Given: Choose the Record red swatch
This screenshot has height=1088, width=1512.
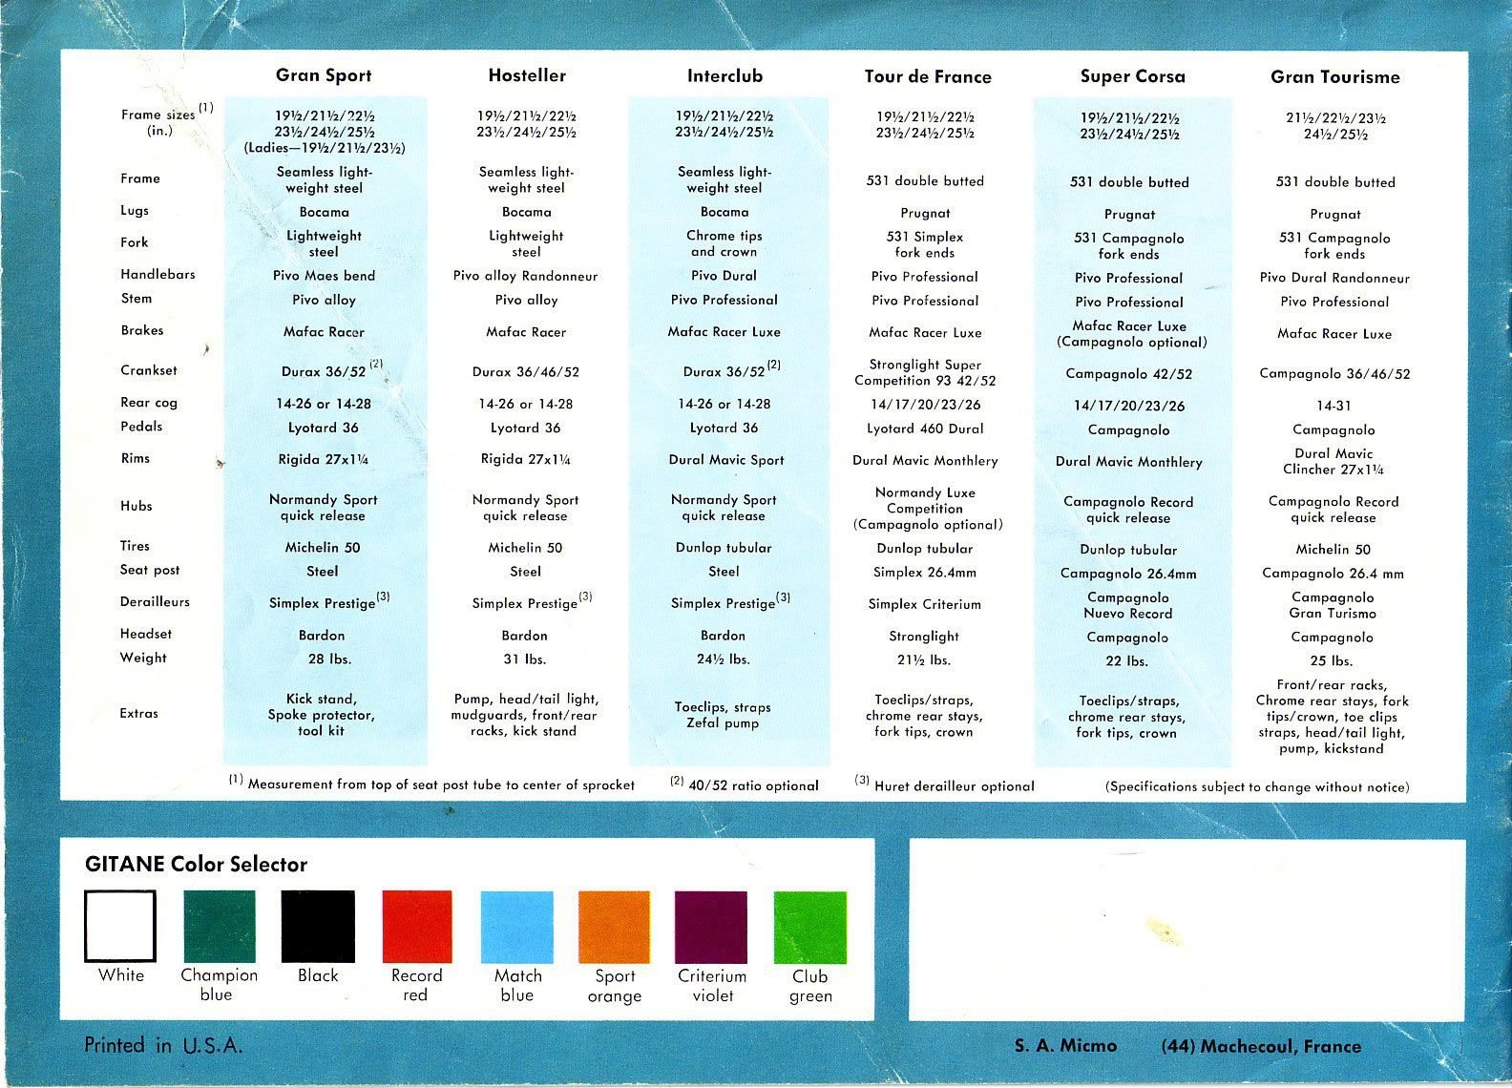Looking at the screenshot, I should coord(417,927).
